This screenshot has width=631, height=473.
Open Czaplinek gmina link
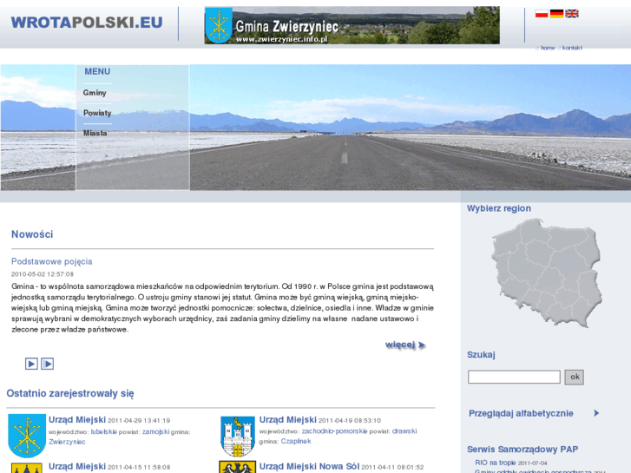click(x=296, y=441)
